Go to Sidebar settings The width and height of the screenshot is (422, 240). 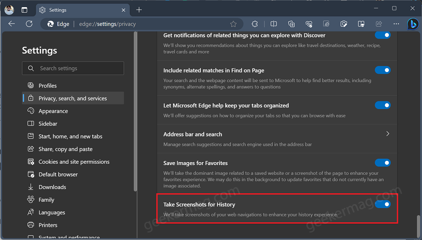point(73,123)
